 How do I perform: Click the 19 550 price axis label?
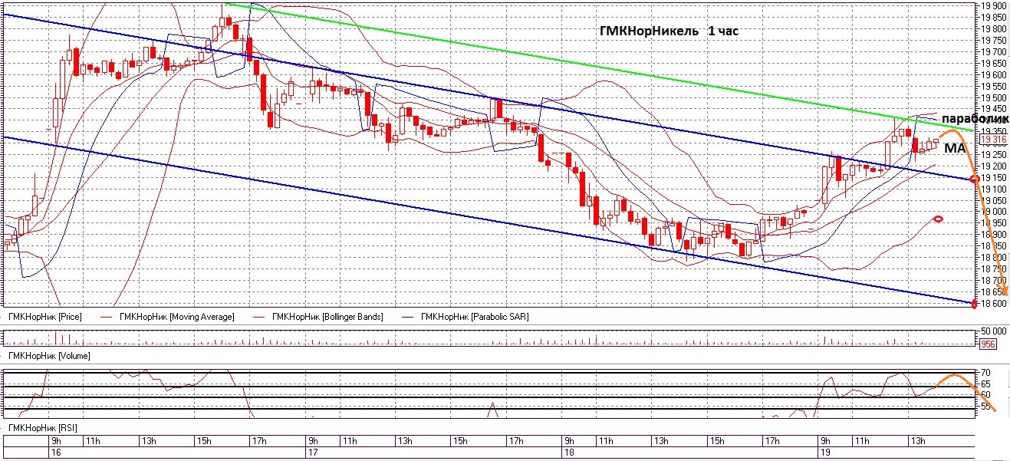(x=994, y=87)
